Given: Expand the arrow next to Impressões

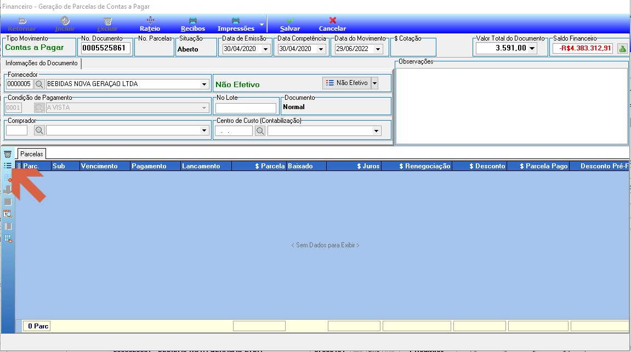Looking at the screenshot, I should point(262,25).
